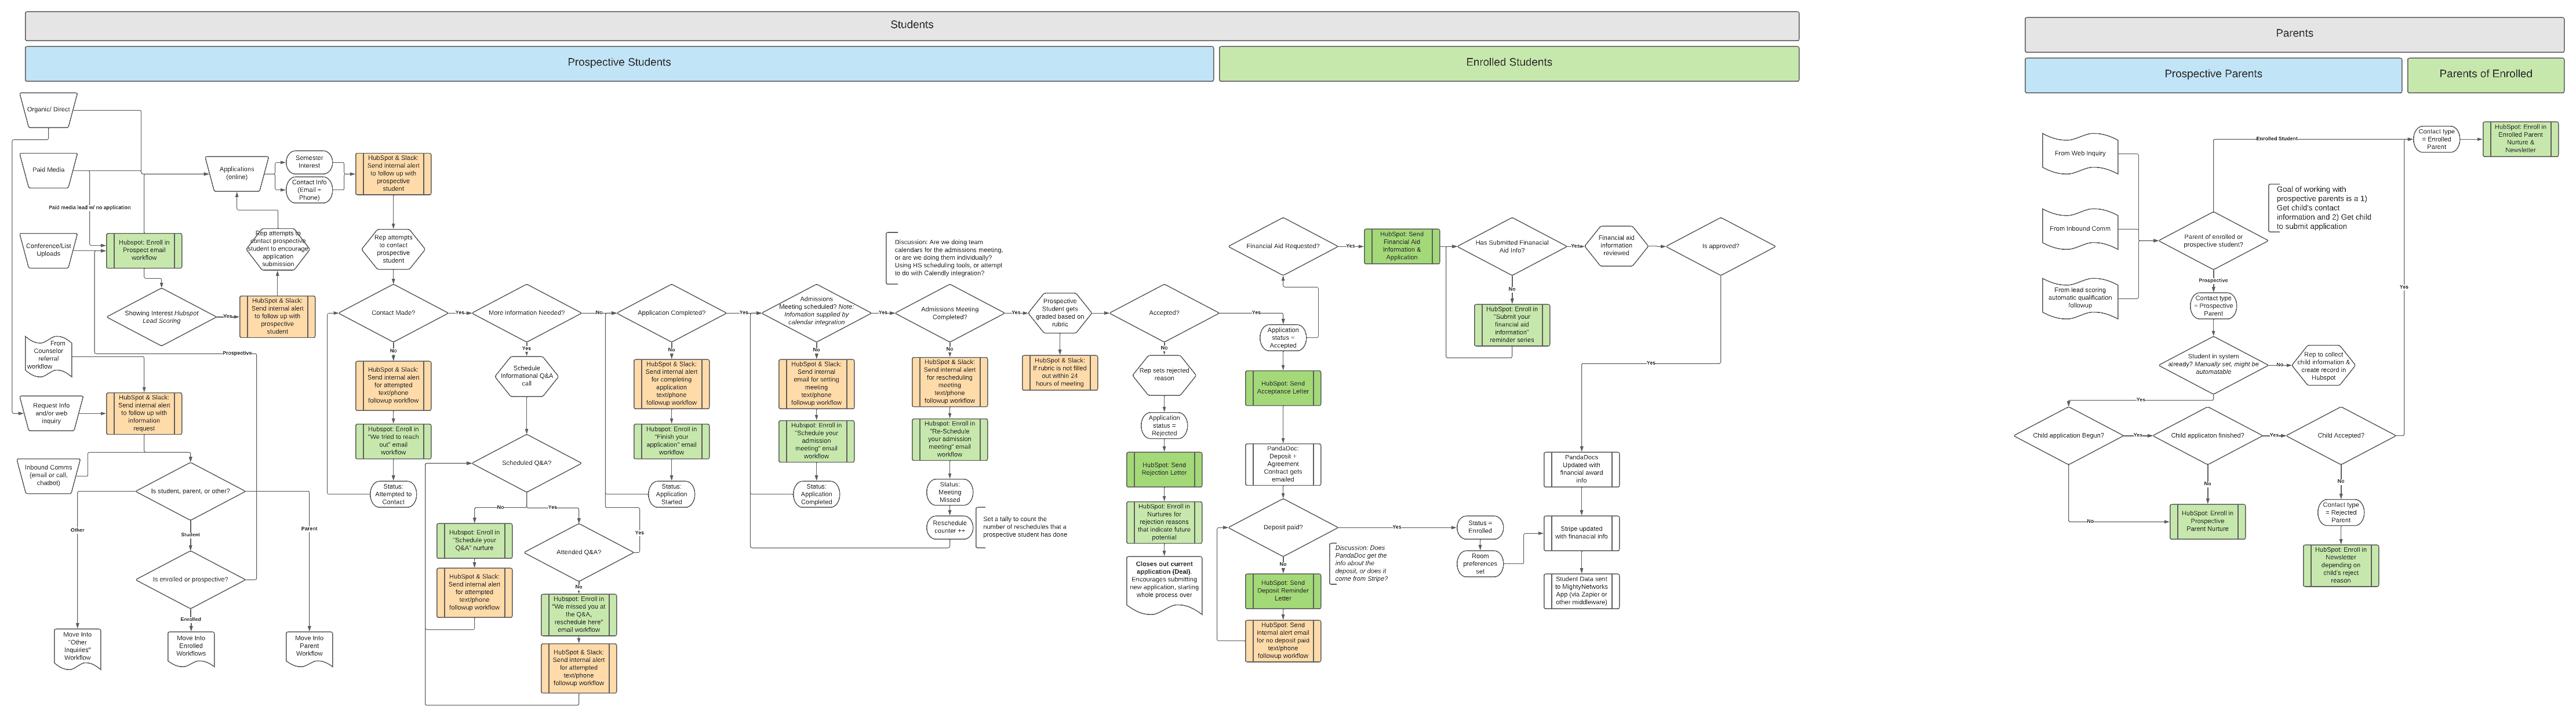Select HubSpot: Enroll in Prospective Parent Nurture box
The width and height of the screenshot is (2576, 717).
click(x=2207, y=522)
